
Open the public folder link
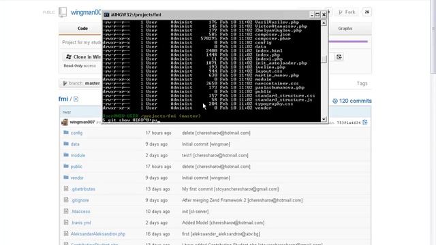(x=76, y=167)
